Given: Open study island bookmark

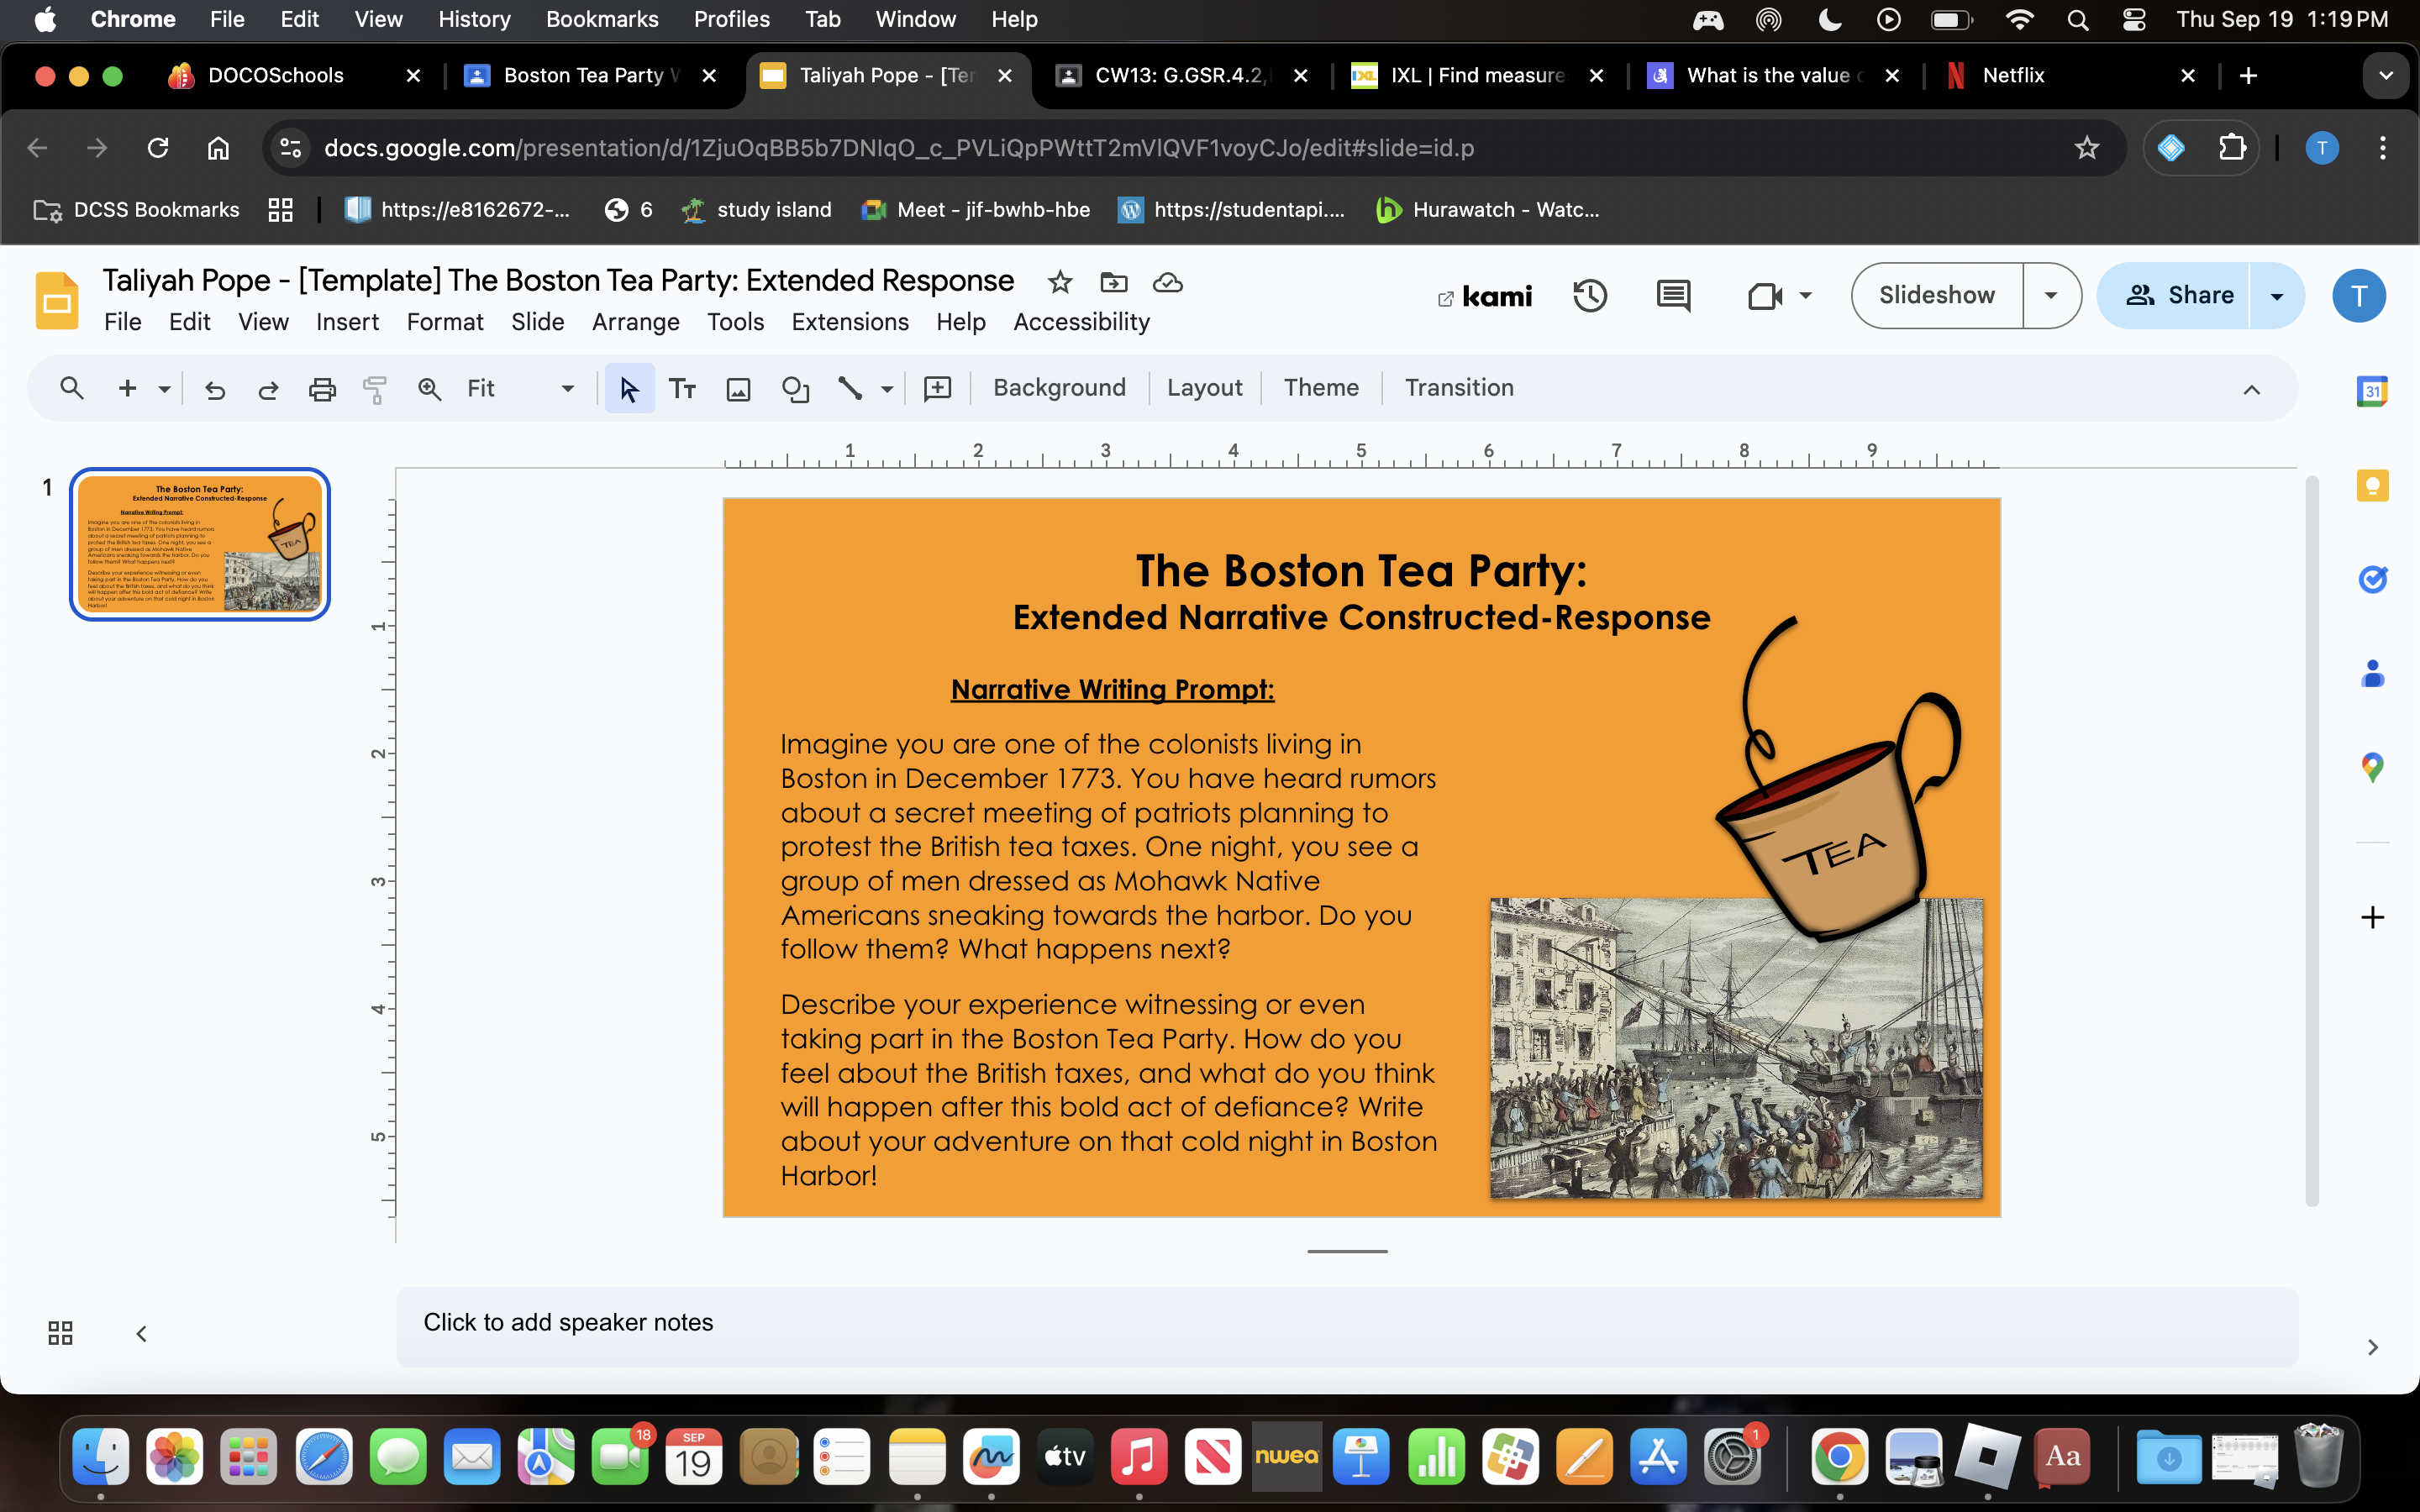Looking at the screenshot, I should [x=756, y=210].
